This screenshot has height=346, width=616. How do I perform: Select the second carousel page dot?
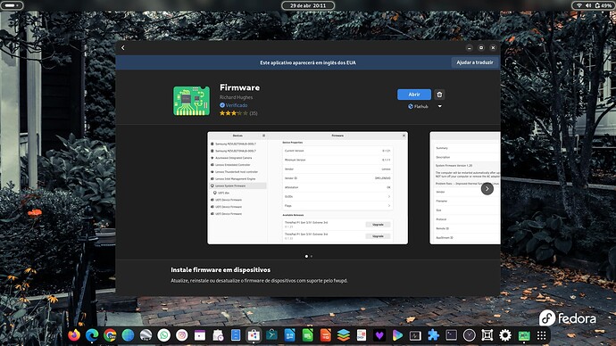pos(312,256)
